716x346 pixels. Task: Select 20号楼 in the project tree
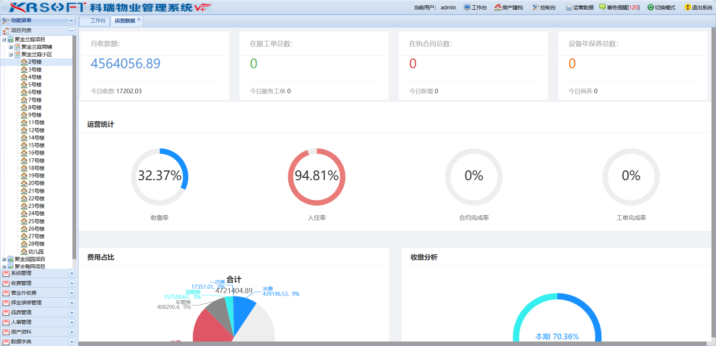coord(36,183)
